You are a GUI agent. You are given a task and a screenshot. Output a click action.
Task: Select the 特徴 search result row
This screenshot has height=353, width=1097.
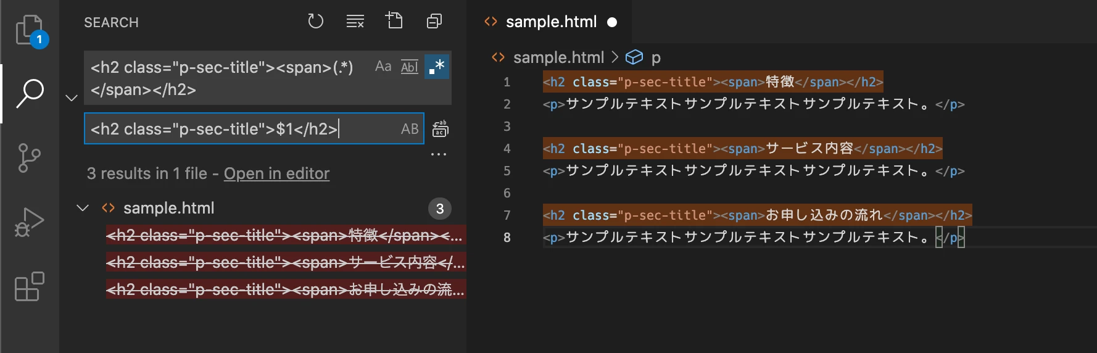[286, 235]
